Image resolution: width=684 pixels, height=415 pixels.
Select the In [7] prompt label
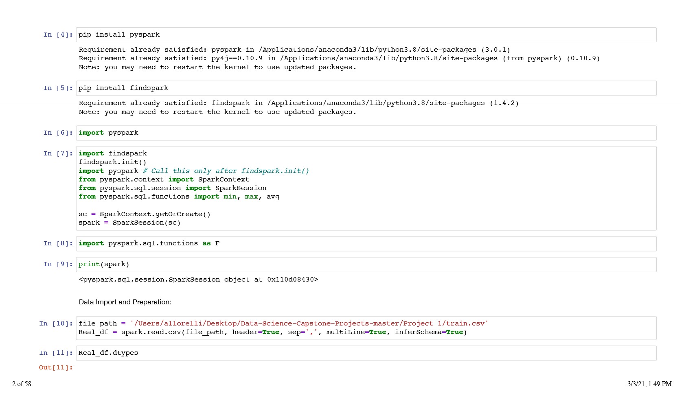(x=58, y=153)
